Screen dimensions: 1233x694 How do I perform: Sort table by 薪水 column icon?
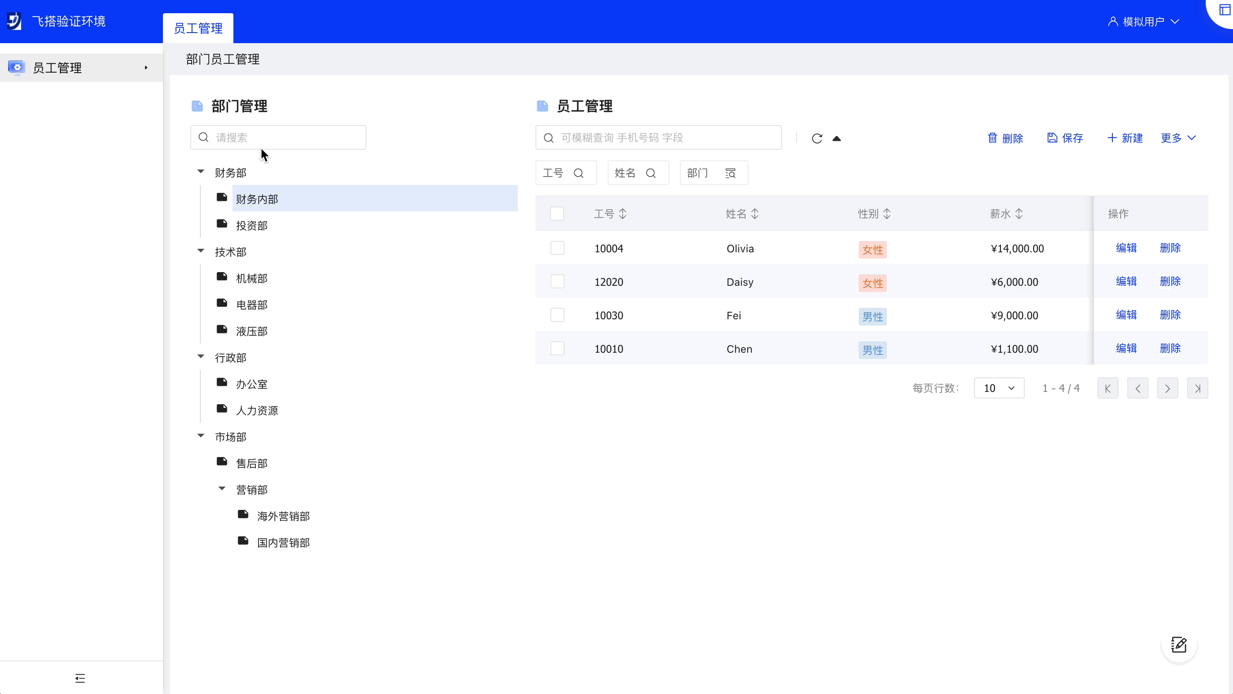click(1019, 214)
